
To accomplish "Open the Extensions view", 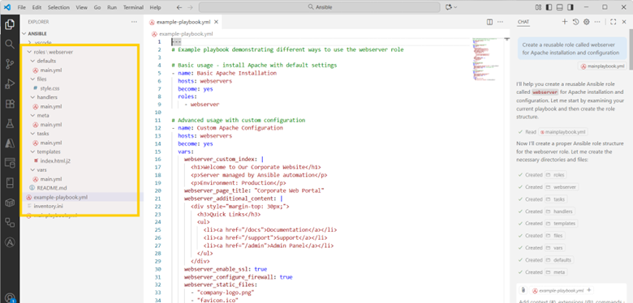I will point(10,104).
